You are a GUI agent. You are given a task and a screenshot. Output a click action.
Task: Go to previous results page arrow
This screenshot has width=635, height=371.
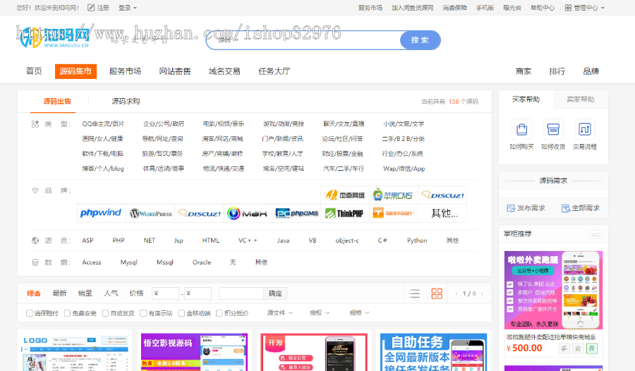[456, 293]
